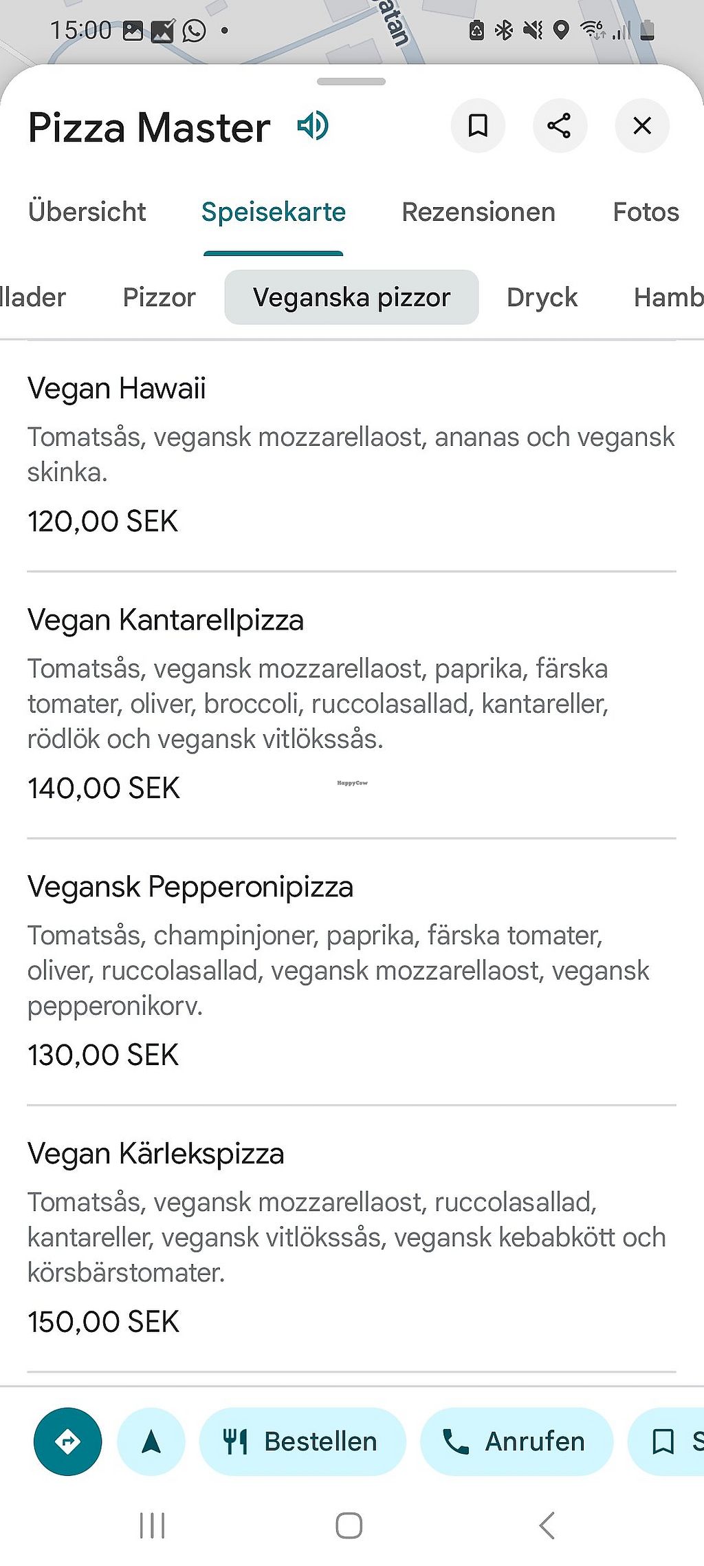Tap the blue directions icon
The width and height of the screenshot is (704, 1566).
(x=67, y=1441)
